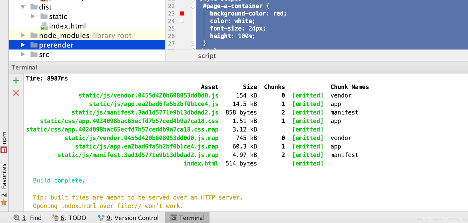Click line number 25 in gutter
Viewport: 468px width, 223px height.
(171, 28)
